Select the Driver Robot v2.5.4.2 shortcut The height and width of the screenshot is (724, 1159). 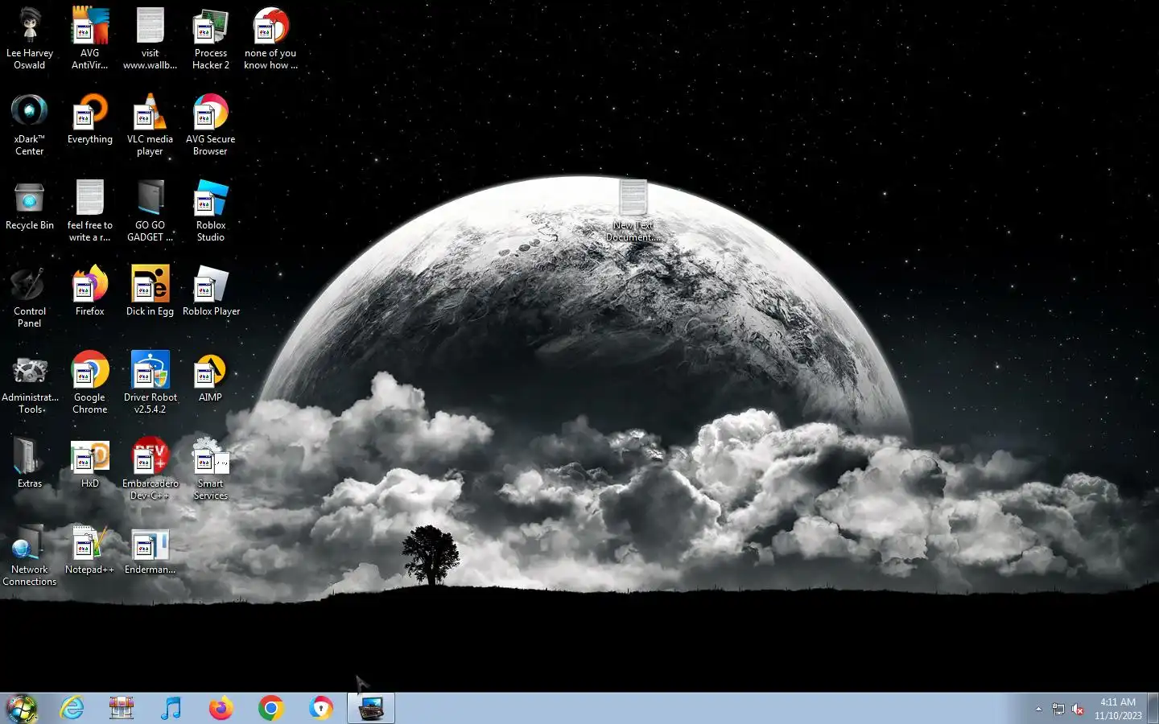pos(150,382)
